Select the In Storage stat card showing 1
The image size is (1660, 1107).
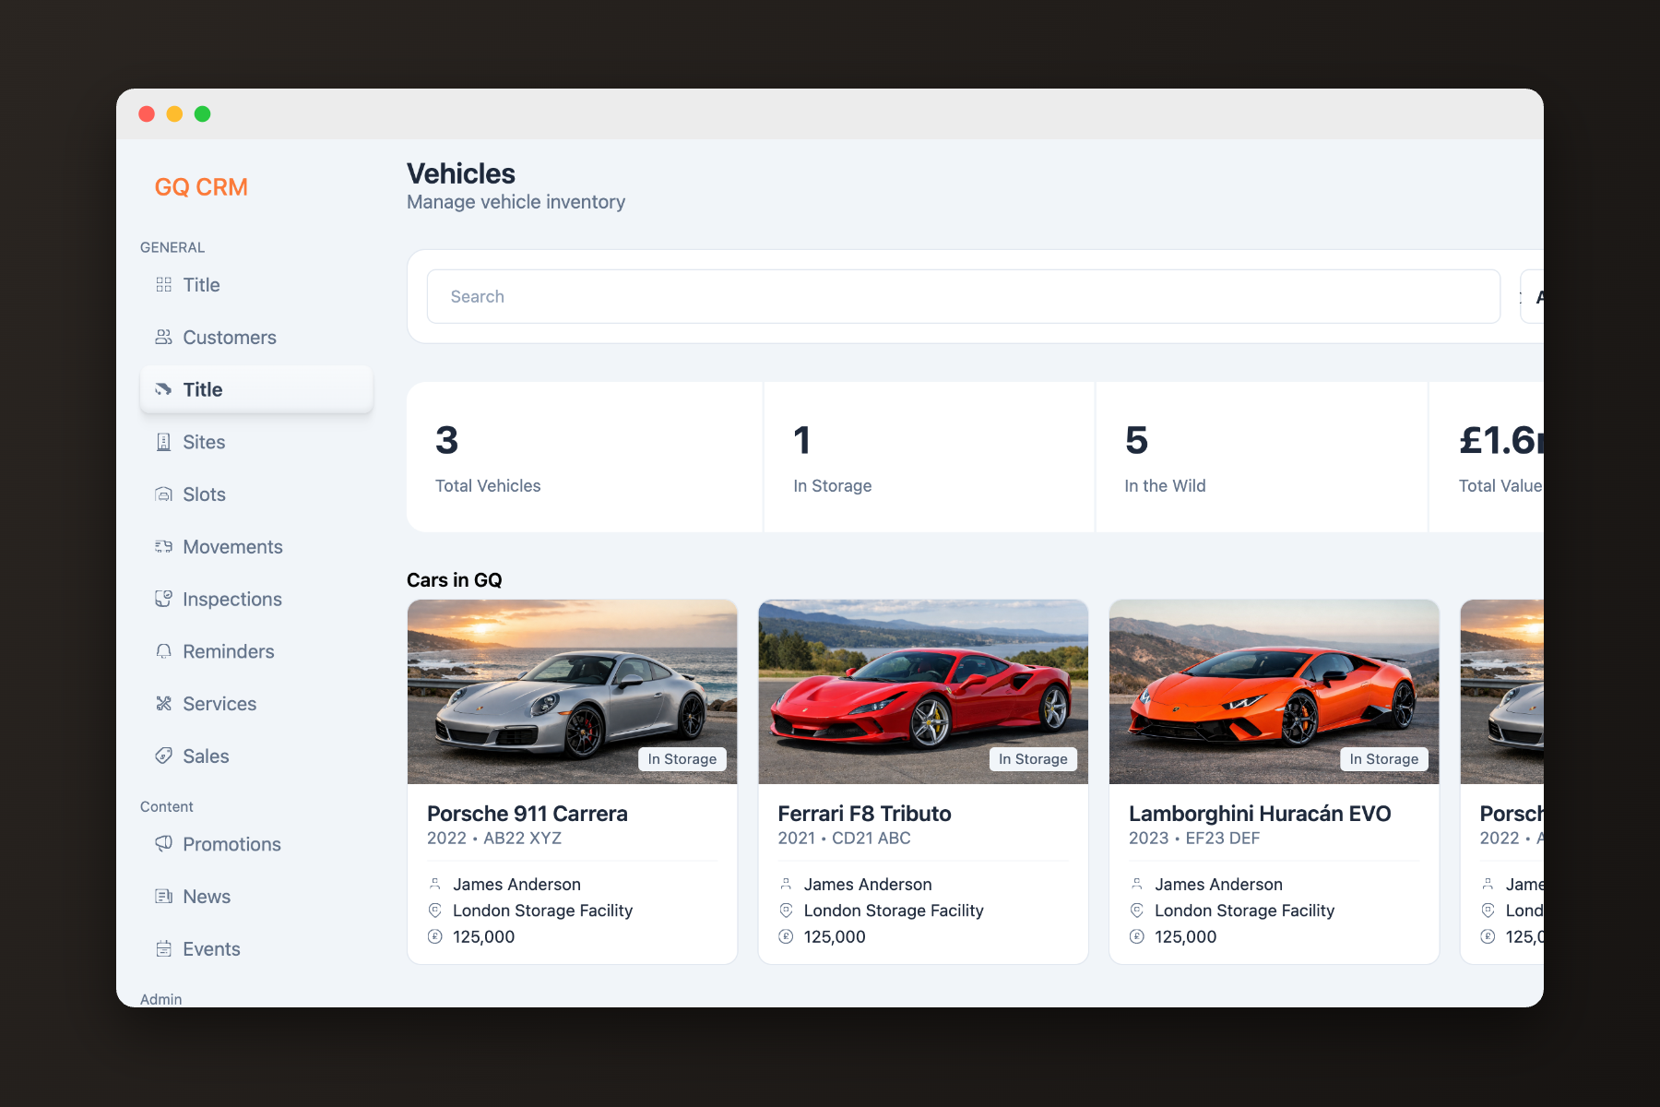click(930, 457)
